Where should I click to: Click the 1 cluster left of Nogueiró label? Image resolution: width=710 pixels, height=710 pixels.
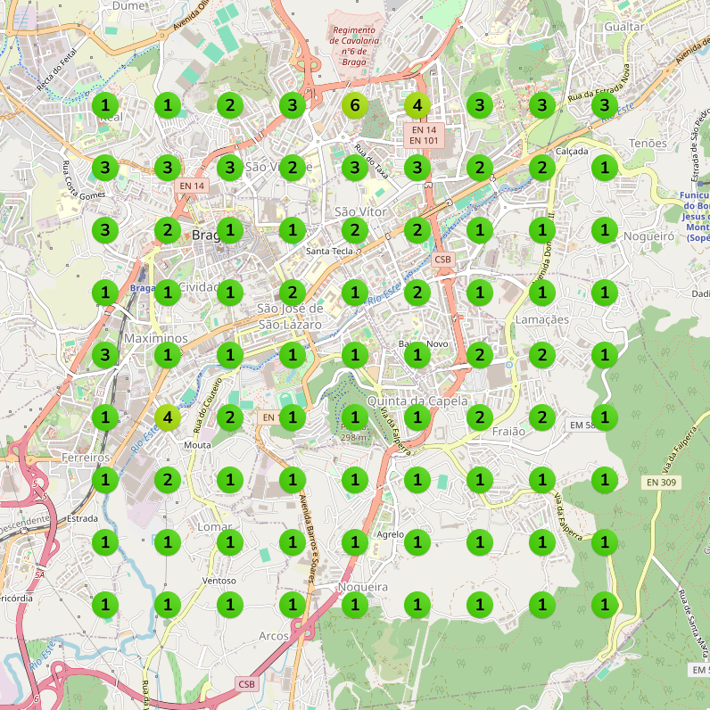pyautogui.click(x=605, y=230)
